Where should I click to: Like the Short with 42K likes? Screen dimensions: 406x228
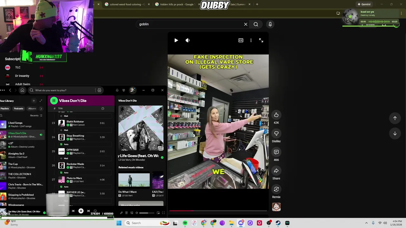(276, 115)
